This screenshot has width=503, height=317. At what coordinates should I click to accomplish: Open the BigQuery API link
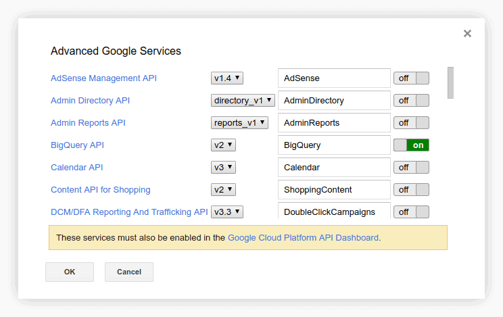(x=77, y=145)
